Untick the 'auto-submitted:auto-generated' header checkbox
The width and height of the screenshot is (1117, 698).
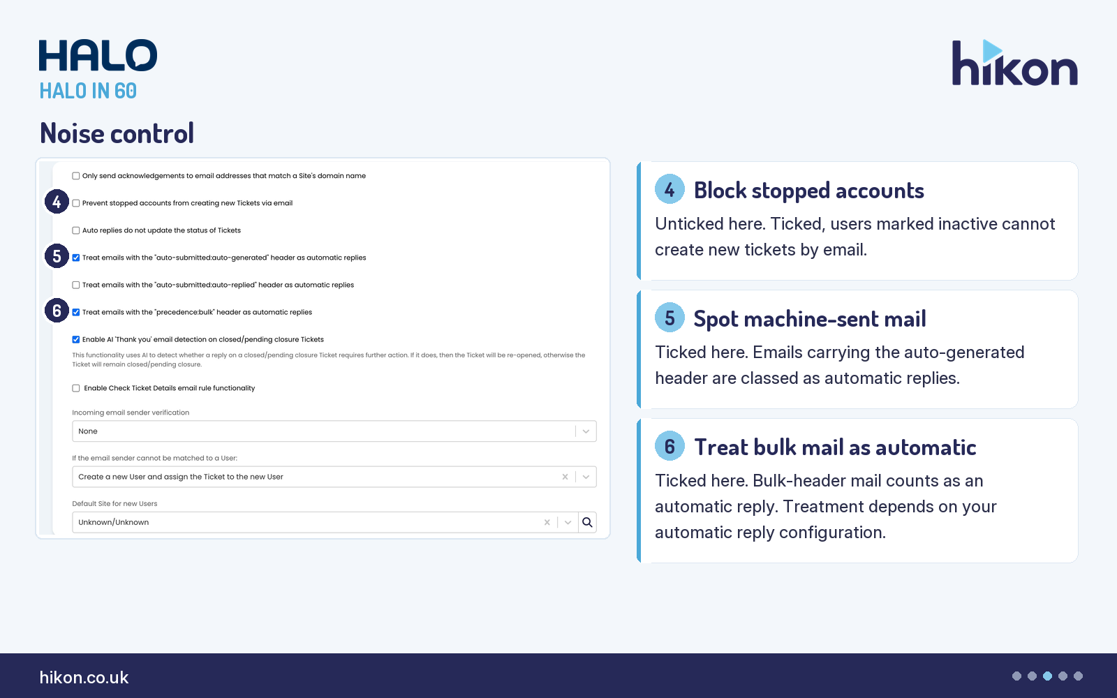click(76, 258)
